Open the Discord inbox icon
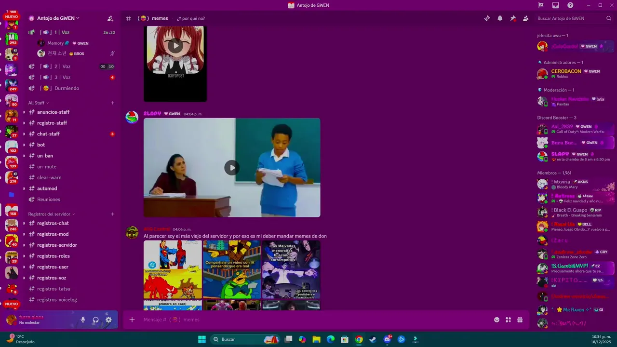This screenshot has width=617, height=347. click(555, 5)
